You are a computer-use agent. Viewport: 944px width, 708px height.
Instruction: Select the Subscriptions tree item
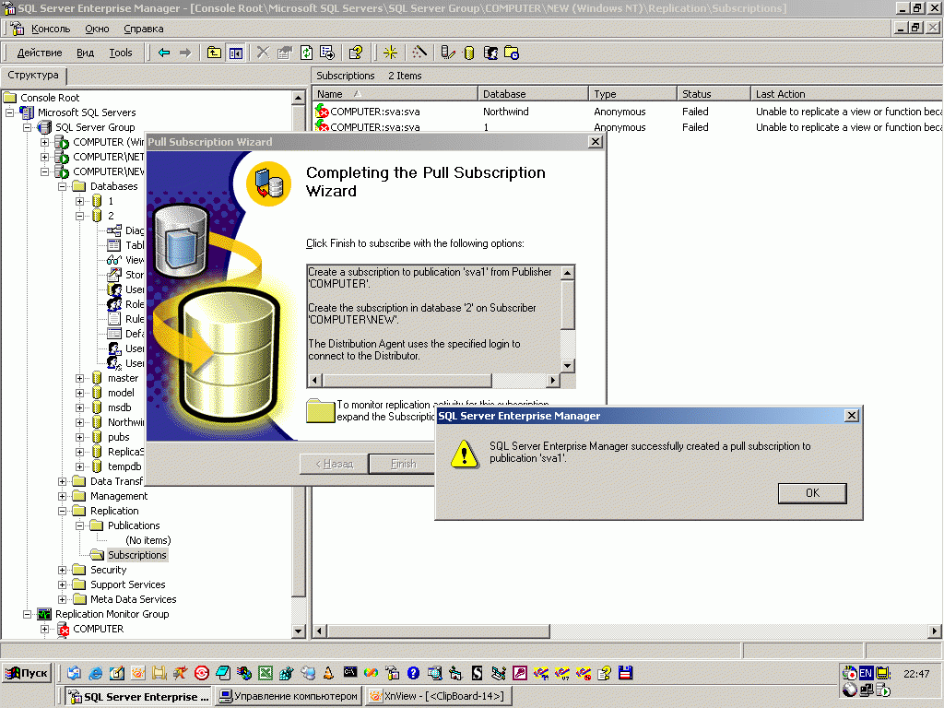(x=137, y=555)
